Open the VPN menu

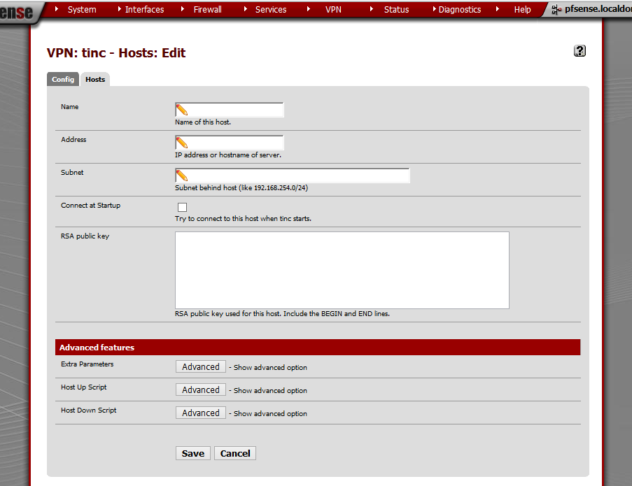(x=333, y=9)
